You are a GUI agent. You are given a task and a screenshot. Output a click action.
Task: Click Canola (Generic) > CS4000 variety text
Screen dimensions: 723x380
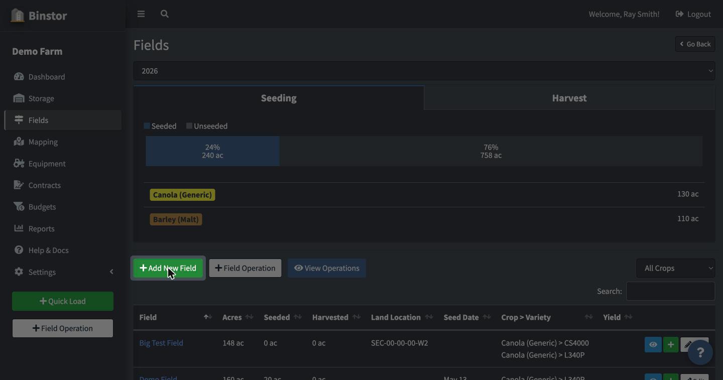point(545,343)
